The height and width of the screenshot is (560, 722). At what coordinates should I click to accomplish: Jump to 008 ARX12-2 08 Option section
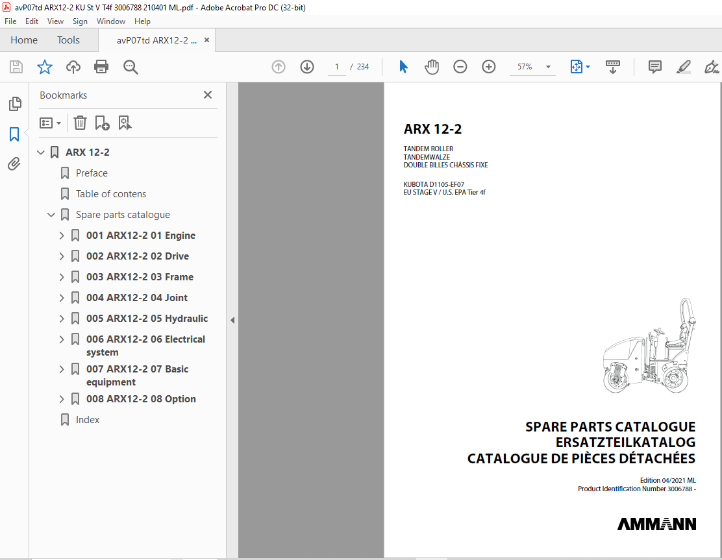coord(141,399)
